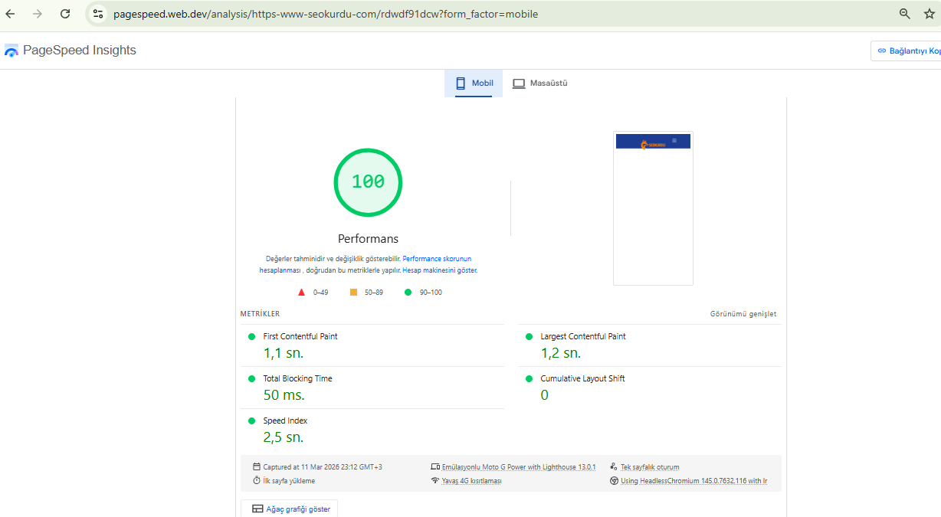Click the site information icon beside URL
941x517 pixels.
click(x=97, y=14)
